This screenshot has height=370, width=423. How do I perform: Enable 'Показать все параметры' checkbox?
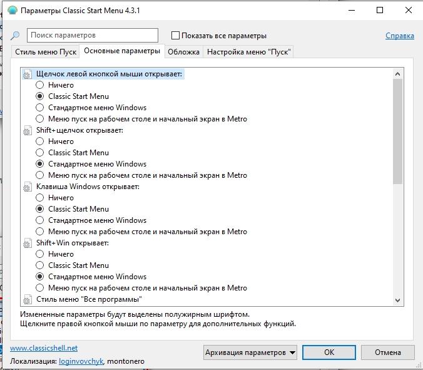[x=175, y=35]
